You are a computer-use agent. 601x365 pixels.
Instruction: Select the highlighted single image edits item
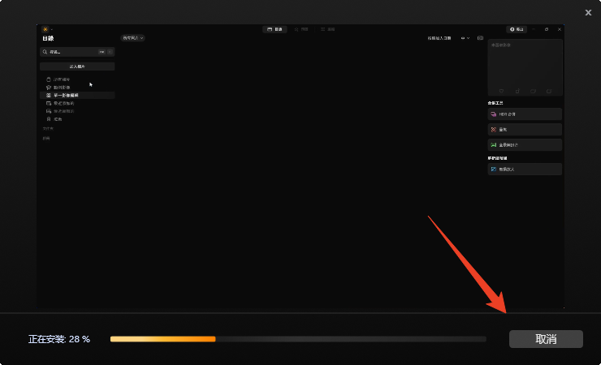coord(65,95)
